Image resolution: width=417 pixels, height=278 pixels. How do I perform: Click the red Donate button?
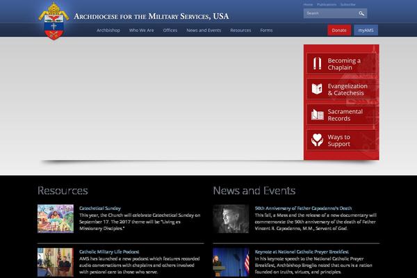(x=339, y=31)
